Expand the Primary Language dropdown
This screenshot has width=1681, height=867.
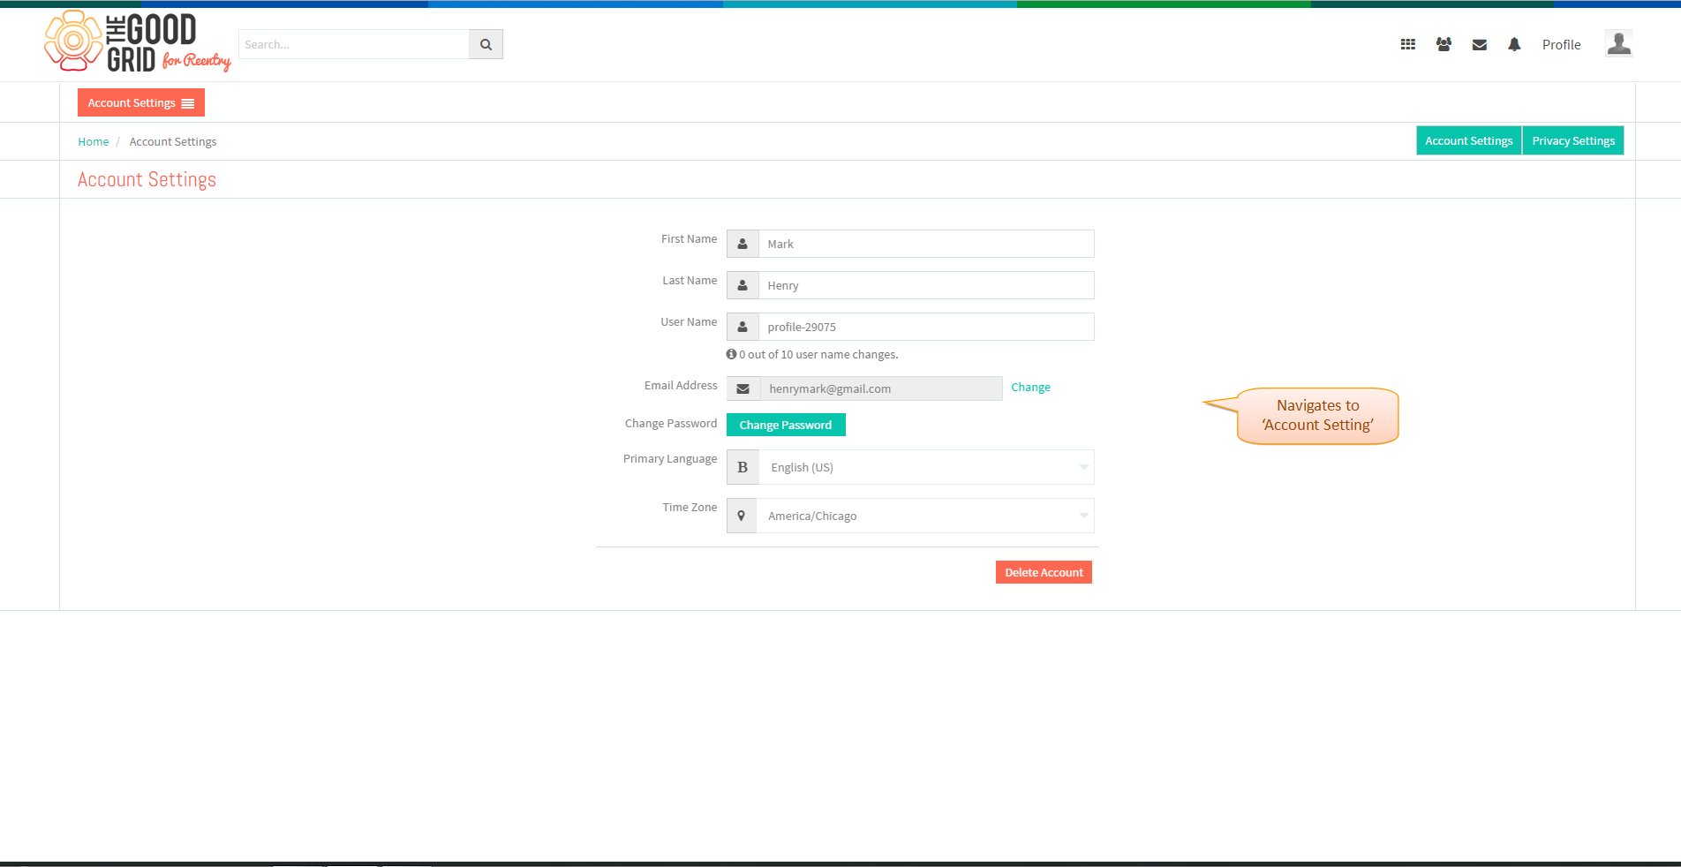coord(926,467)
